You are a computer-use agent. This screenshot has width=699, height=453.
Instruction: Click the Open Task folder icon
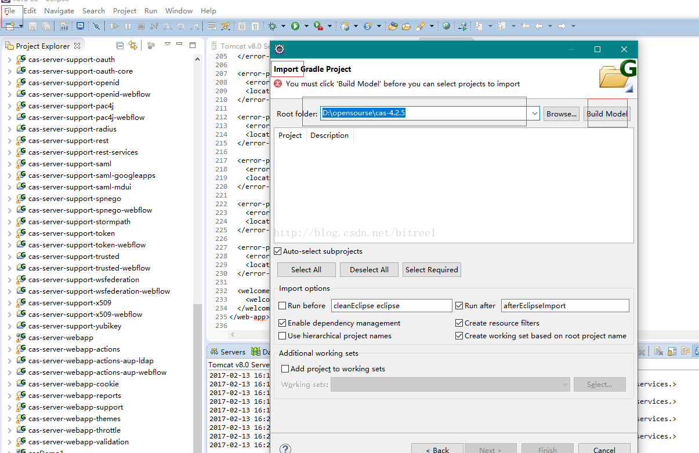pos(406,26)
